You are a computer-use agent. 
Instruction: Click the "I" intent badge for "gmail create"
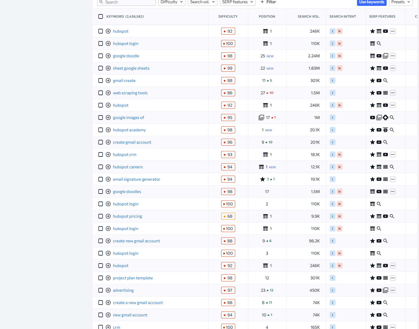(333, 80)
